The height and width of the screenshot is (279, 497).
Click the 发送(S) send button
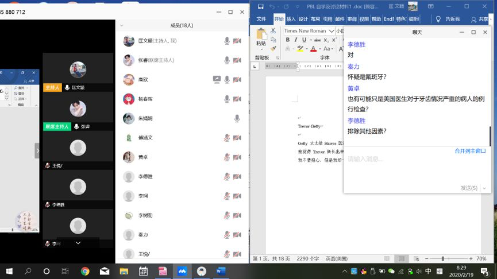click(x=469, y=188)
